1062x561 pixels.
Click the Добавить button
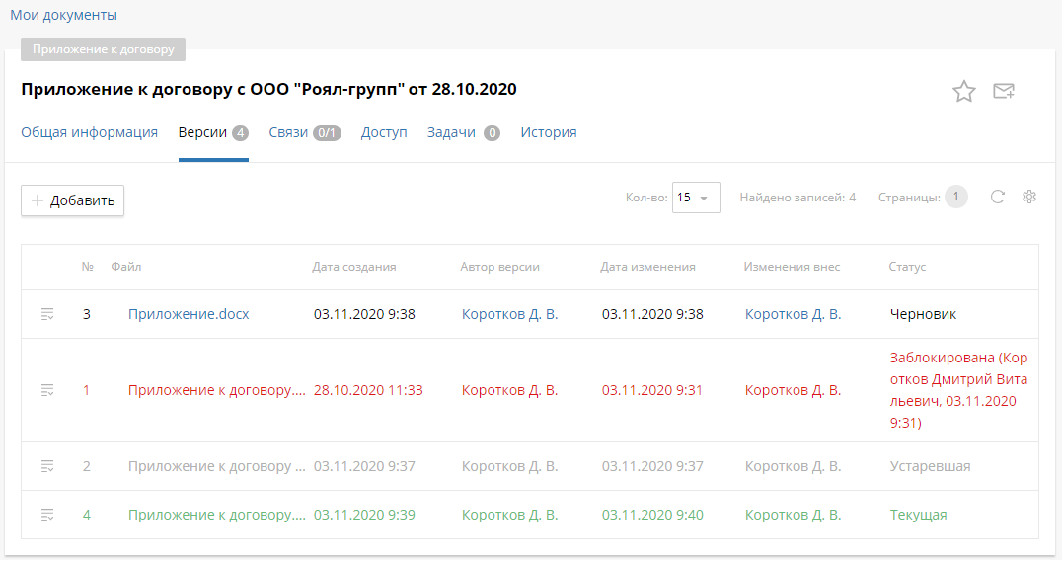point(72,200)
